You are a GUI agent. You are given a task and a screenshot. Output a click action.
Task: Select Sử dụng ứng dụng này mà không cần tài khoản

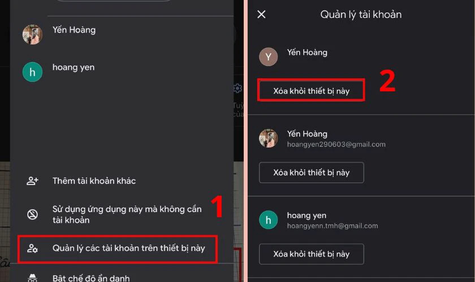pos(127,214)
